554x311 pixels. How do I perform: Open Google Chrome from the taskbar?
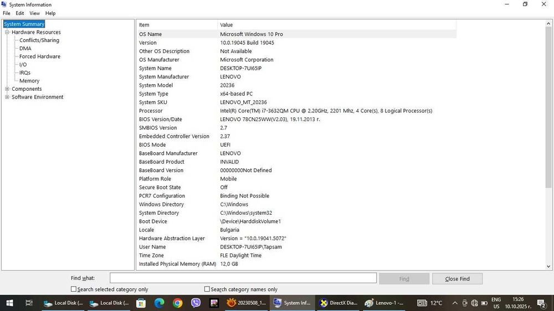click(178, 303)
